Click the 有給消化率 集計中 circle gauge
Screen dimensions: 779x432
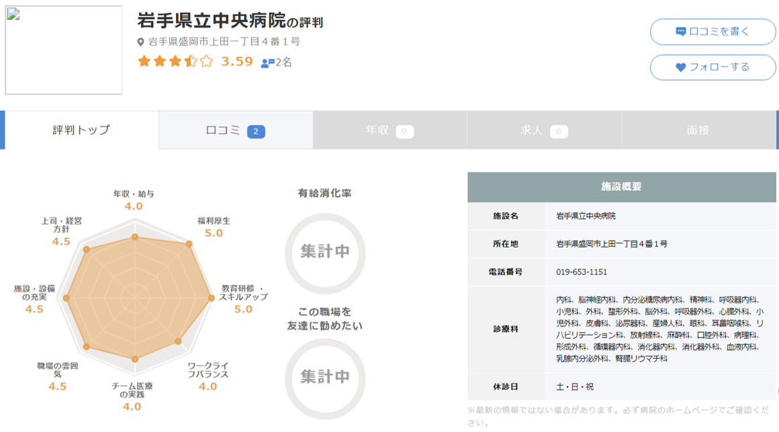[x=325, y=252]
